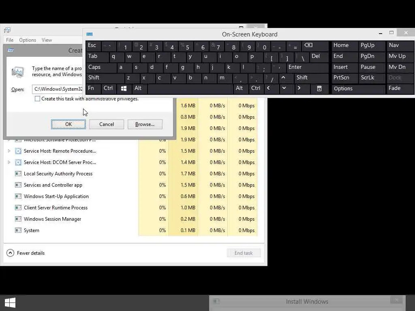
Task: Tap the left arrow key
Action: 268,88
